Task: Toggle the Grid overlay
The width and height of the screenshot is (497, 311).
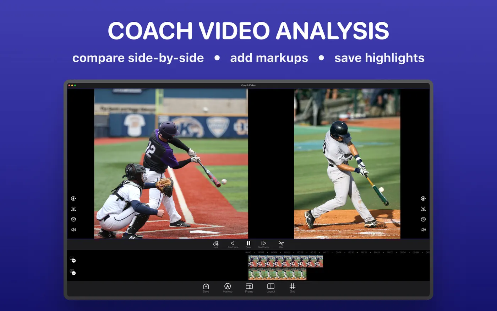Action: click(x=293, y=288)
